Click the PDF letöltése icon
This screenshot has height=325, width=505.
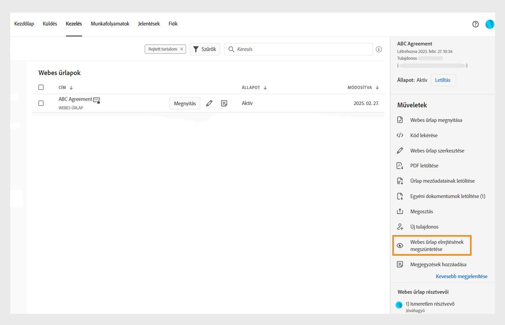pos(400,166)
